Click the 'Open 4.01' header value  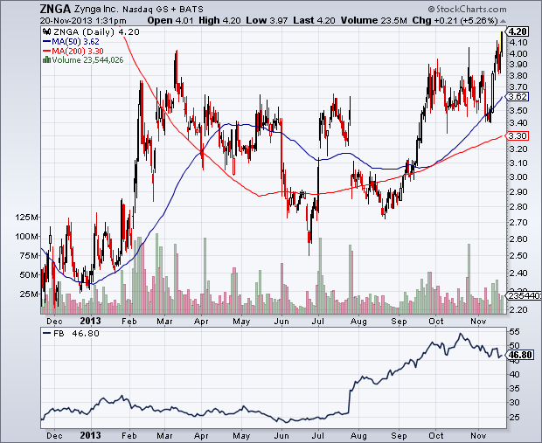pos(170,21)
